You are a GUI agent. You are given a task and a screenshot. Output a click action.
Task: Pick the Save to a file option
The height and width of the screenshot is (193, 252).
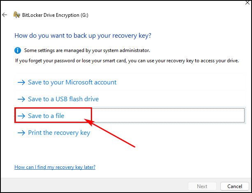pyautogui.click(x=130, y=116)
